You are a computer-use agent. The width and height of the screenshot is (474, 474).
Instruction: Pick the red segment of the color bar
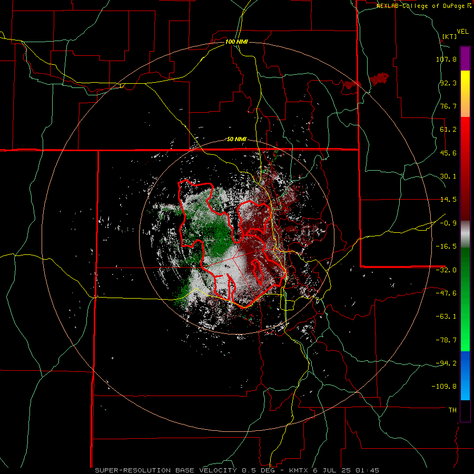coord(465,169)
